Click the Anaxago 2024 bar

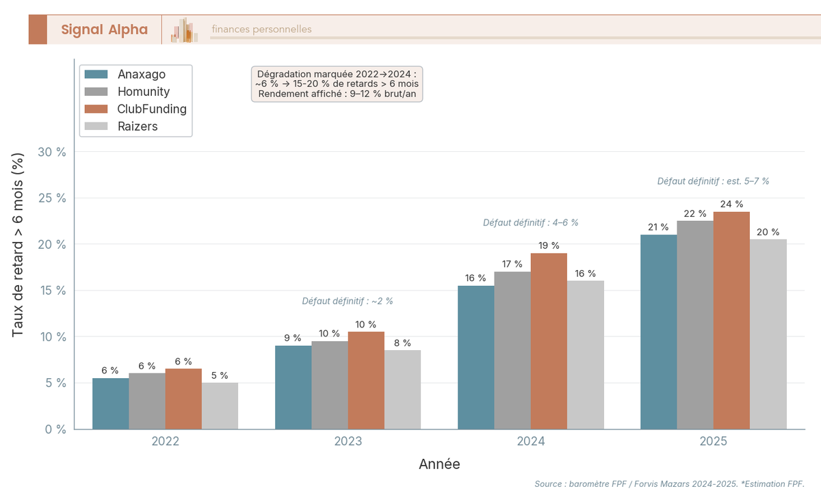point(475,358)
